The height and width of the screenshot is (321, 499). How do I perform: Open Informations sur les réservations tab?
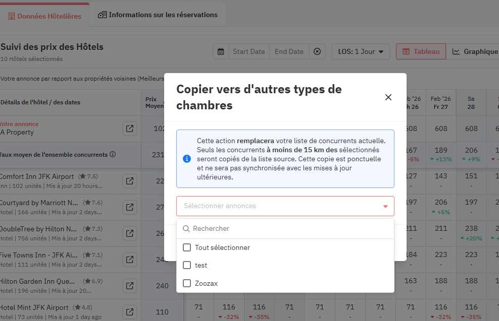click(x=158, y=15)
